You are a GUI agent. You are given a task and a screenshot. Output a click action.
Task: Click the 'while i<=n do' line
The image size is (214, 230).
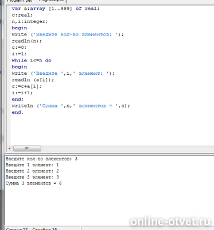(x=32, y=60)
